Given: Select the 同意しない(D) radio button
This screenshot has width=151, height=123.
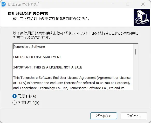Looking at the screenshot, I should (15, 103).
